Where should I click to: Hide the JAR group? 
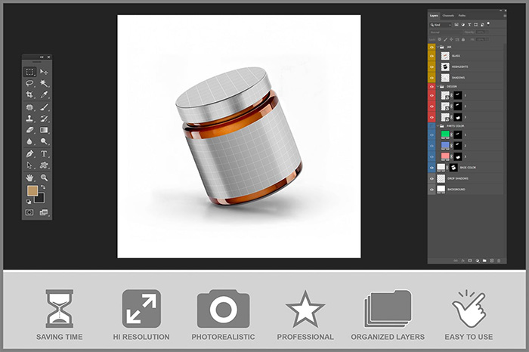432,47
